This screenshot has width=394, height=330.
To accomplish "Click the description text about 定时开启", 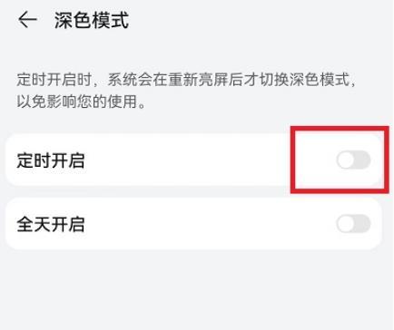I will [x=186, y=91].
